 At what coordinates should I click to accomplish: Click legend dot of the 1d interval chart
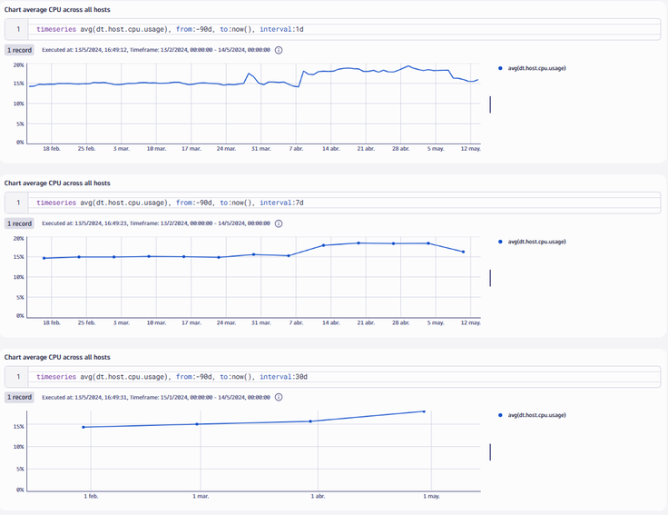click(501, 68)
